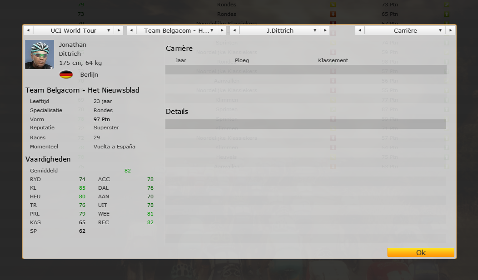The image size is (478, 280).
Task: Click previous arrow left of UCI World Tour
Action: click(x=28, y=30)
